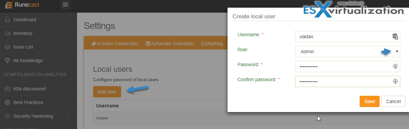The image size is (409, 129).
Task: Click the Role label in dialog
Action: [243, 49]
